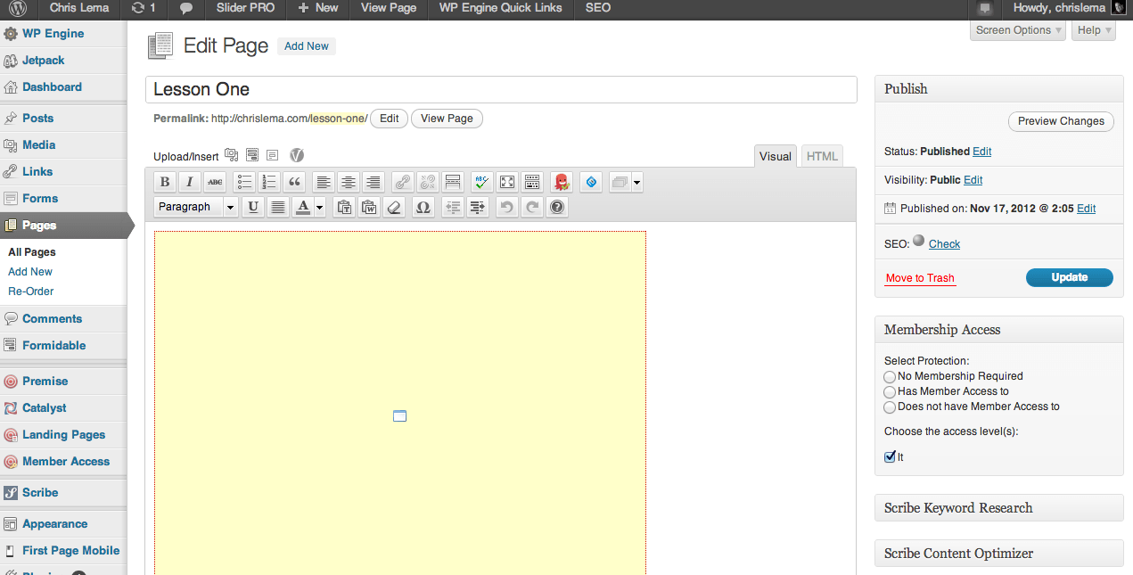This screenshot has width=1133, height=575.
Task: Click the bulleted list icon
Action: [244, 183]
